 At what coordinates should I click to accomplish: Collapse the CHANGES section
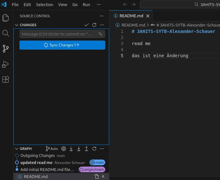[x=17, y=25]
